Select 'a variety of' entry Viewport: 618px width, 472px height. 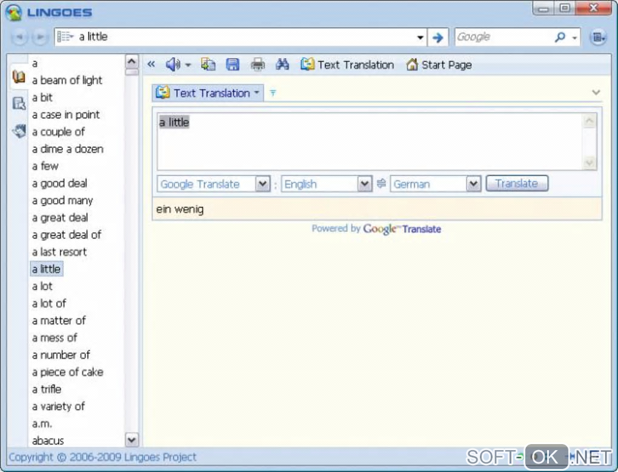[x=58, y=406]
